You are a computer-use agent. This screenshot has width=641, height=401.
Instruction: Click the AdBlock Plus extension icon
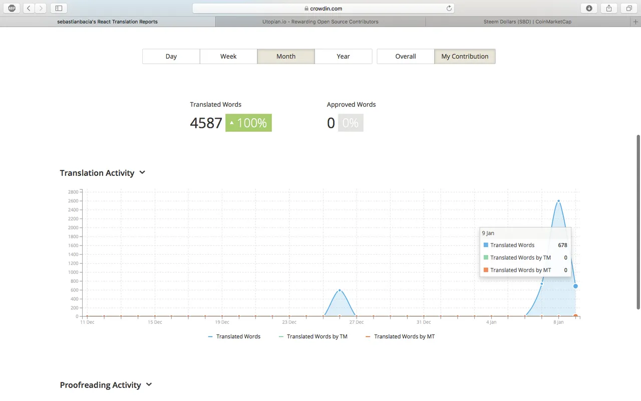click(12, 8)
